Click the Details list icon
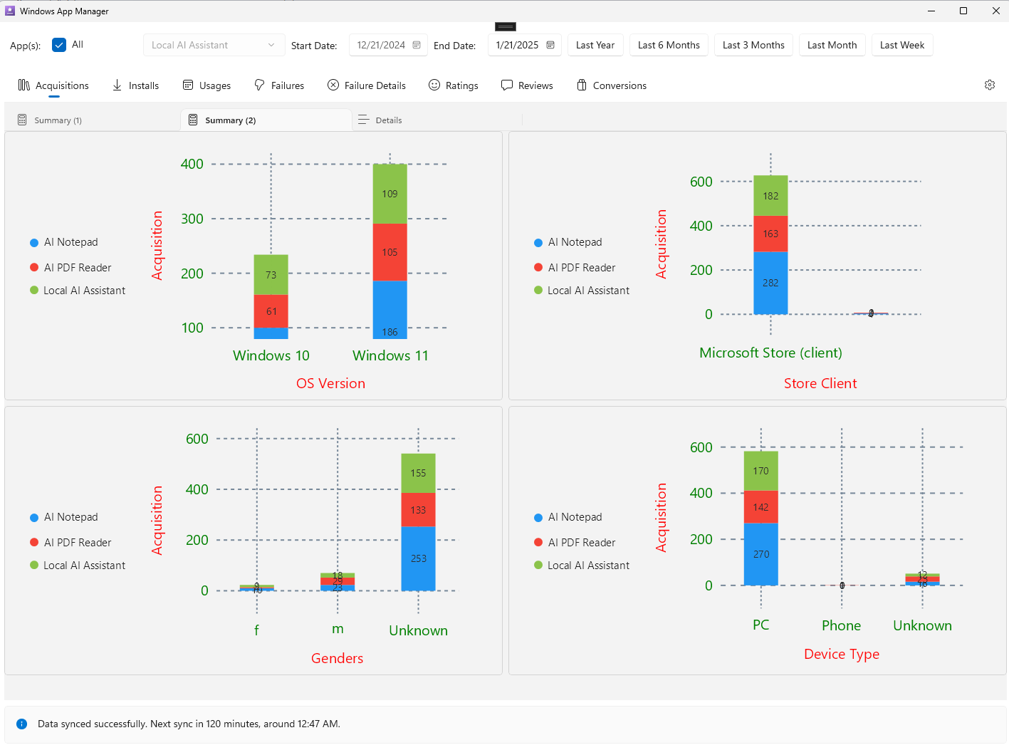Screen dimensions: 1009x750 click(363, 120)
